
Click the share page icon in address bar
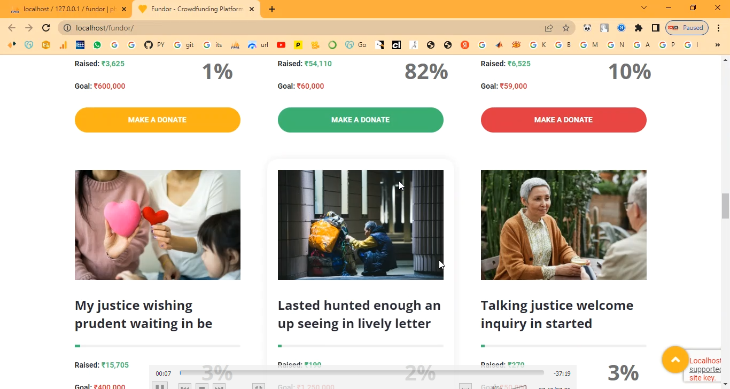pos(549,28)
